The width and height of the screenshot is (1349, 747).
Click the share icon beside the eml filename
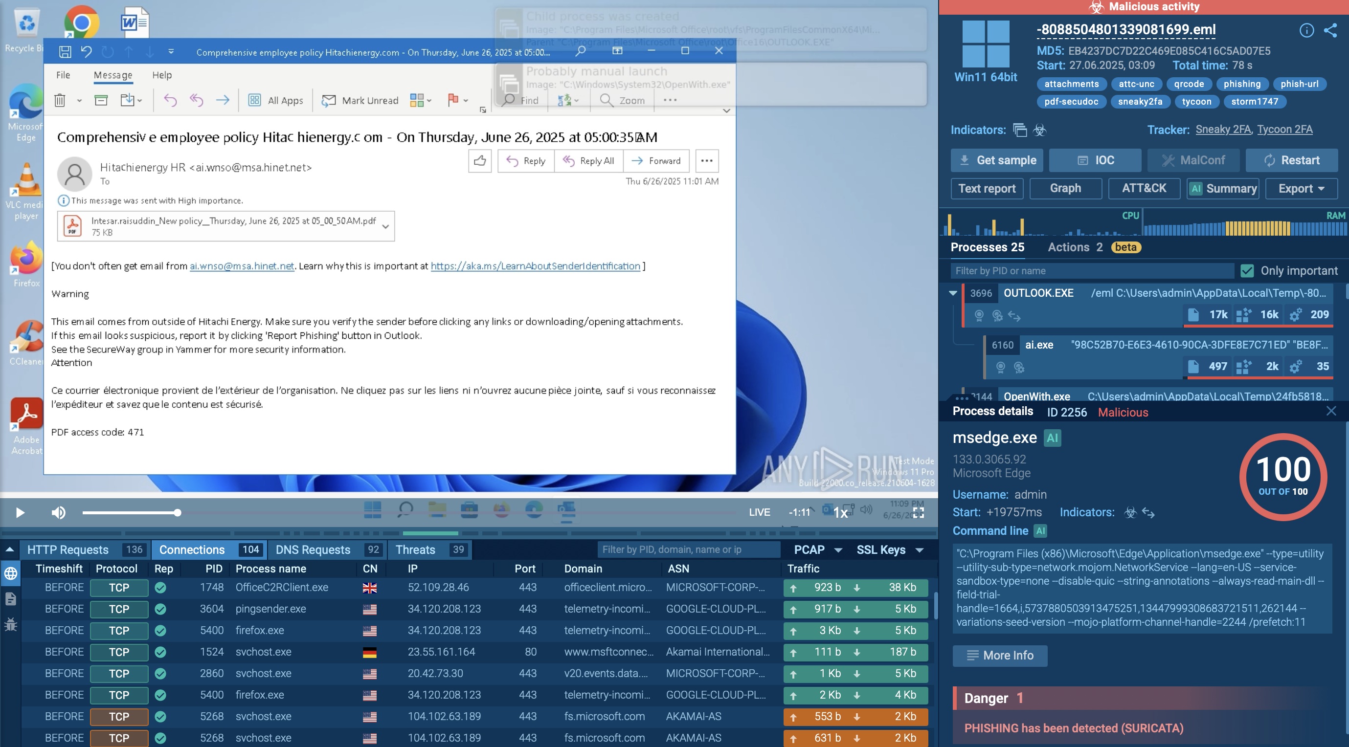[x=1330, y=30]
